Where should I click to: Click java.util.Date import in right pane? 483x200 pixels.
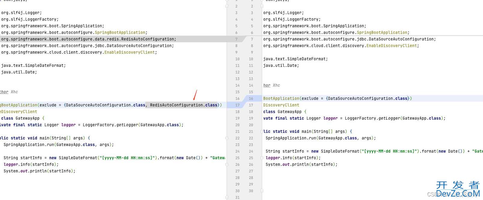(281, 65)
